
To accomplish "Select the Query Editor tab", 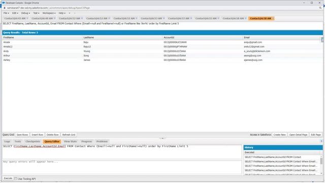I will pyautogui.click(x=52, y=141).
